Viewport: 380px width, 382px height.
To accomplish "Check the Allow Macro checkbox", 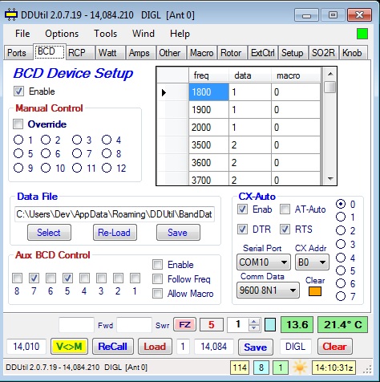I will (157, 294).
